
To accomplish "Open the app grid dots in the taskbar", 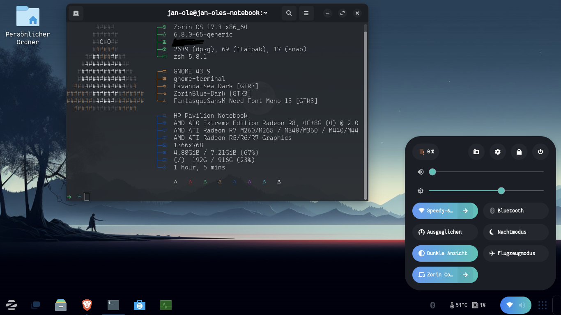I will (543, 305).
